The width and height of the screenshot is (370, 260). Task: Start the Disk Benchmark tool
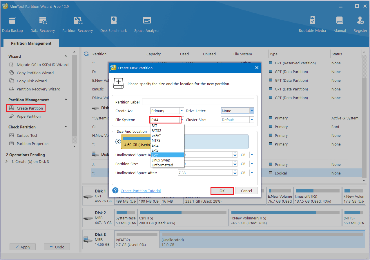tap(114, 24)
